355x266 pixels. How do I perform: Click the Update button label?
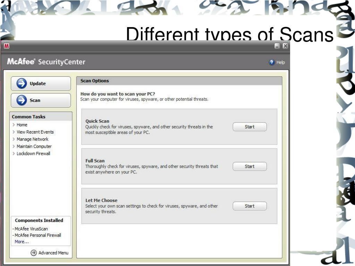click(37, 84)
